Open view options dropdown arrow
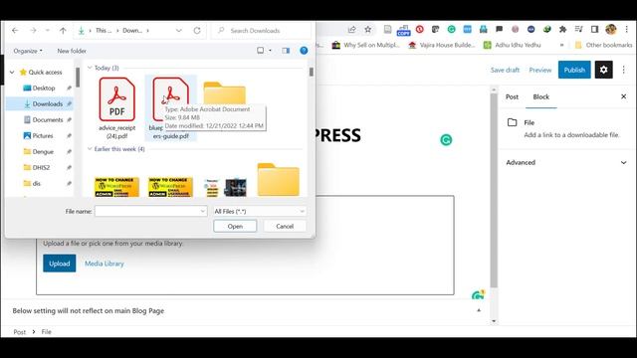Viewport: 637px width, 358px height. click(x=270, y=51)
